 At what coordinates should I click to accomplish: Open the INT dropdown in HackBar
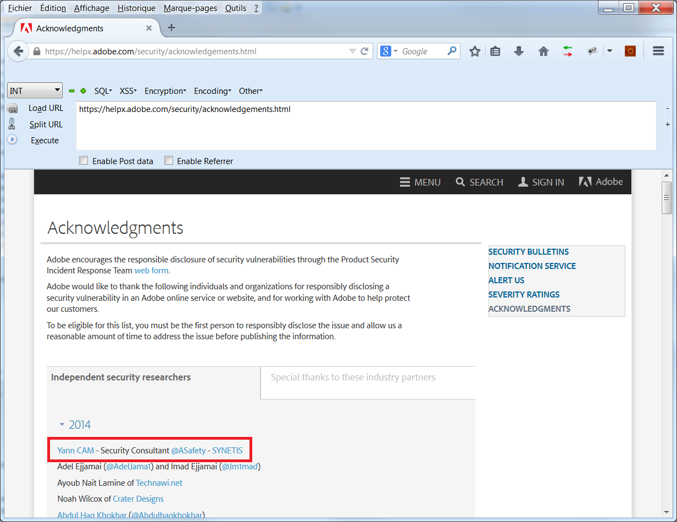click(35, 91)
